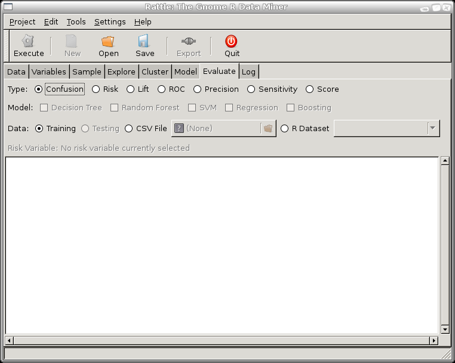This screenshot has height=363, width=455.
Task: Save the project with the Save icon
Action: tap(144, 41)
